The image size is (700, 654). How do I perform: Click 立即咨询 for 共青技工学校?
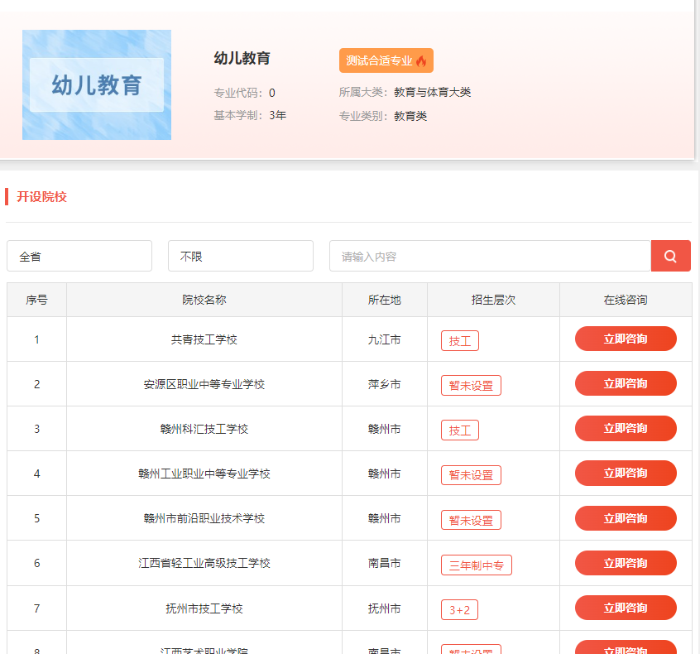coord(625,339)
